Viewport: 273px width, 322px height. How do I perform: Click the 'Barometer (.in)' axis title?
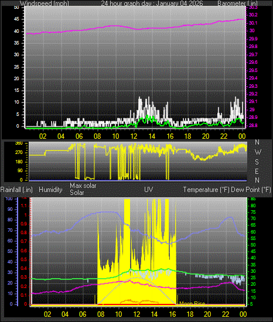click(237, 3)
